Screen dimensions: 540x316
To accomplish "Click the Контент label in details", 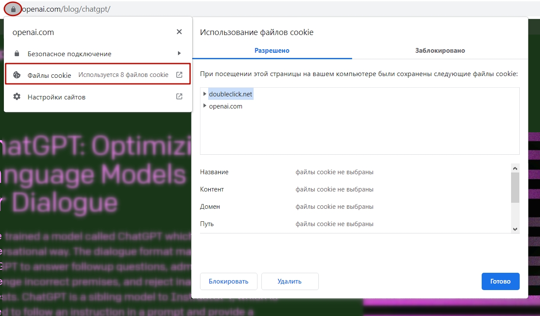I will [x=212, y=189].
